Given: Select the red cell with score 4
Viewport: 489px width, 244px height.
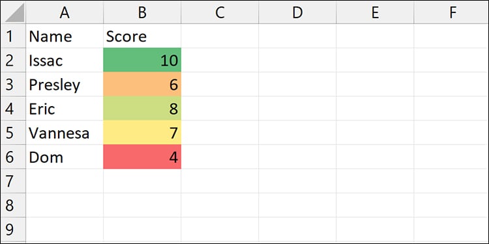Looking at the screenshot, I should [142, 157].
